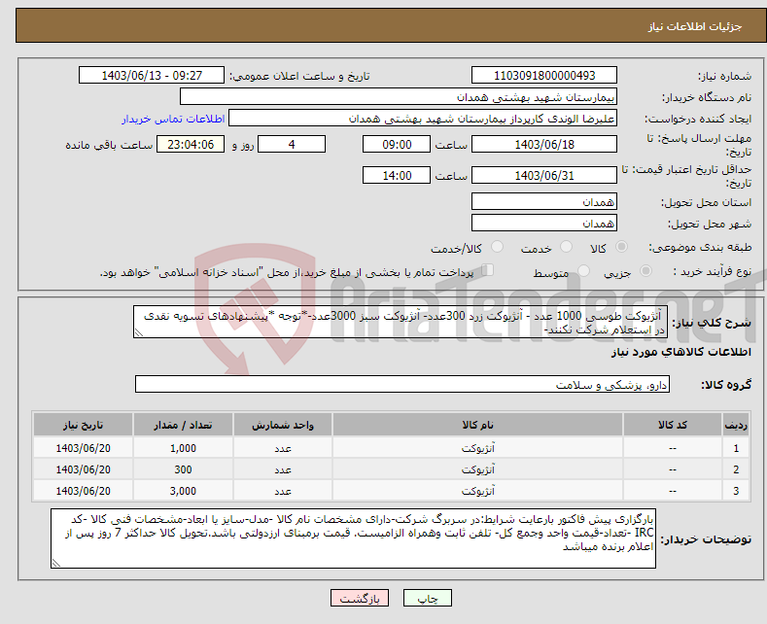Click the buyer notes text area

click(x=353, y=538)
